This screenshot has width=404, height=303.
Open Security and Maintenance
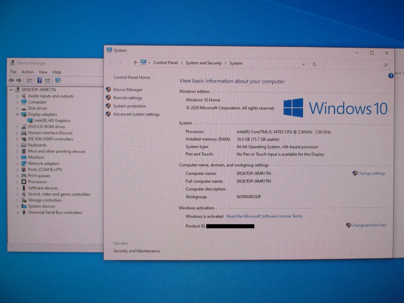(x=137, y=251)
